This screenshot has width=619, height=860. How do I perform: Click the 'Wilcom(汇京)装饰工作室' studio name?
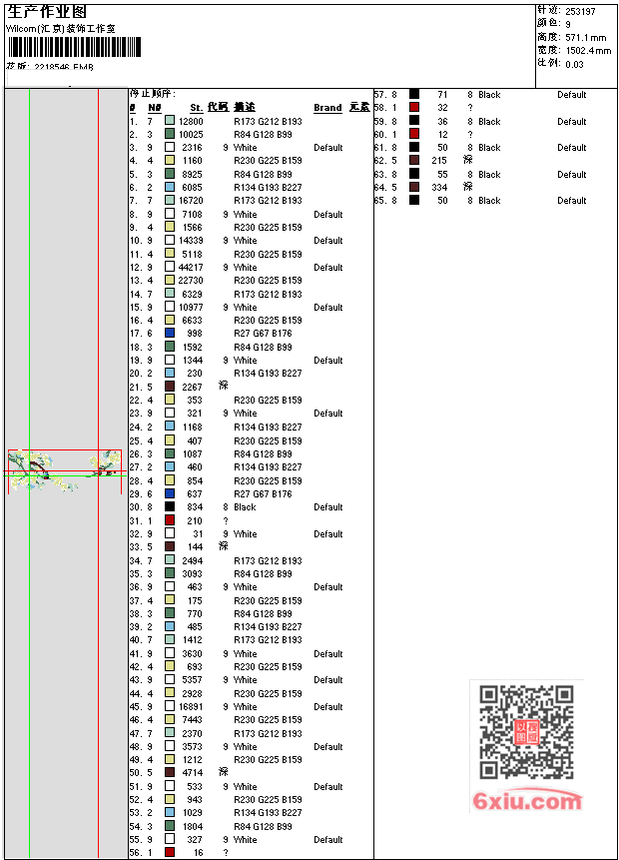coord(60,29)
